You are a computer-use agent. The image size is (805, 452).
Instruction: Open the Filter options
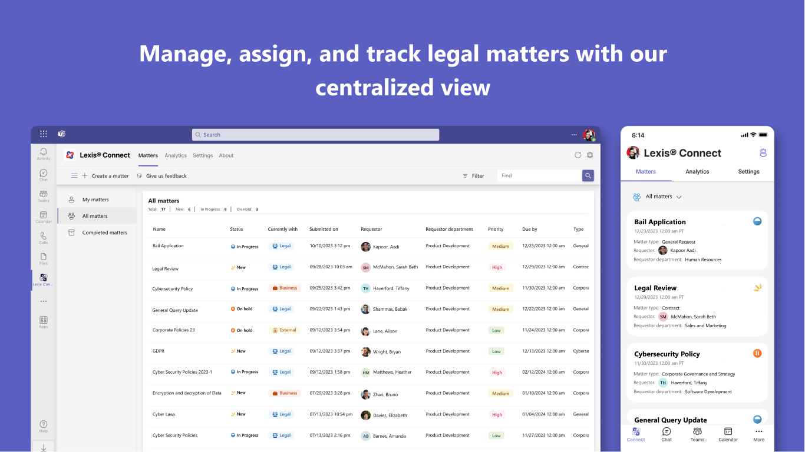(x=473, y=175)
